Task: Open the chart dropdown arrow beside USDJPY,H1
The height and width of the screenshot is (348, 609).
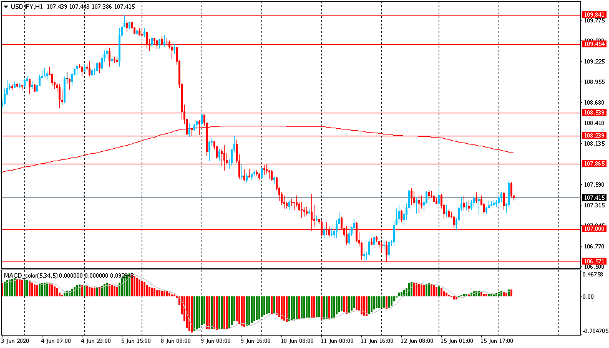Action: pyautogui.click(x=6, y=7)
